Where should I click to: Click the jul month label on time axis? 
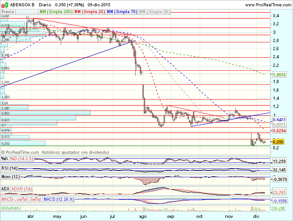pyautogui.click(x=112, y=216)
